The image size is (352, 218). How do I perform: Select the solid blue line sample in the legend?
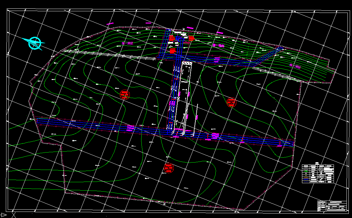306,179
